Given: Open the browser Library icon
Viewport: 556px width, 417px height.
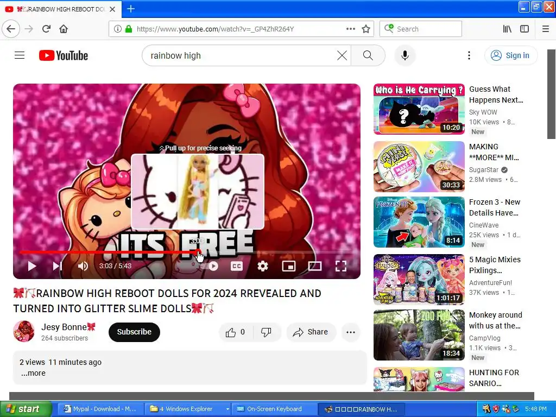Looking at the screenshot, I should [x=507, y=29].
